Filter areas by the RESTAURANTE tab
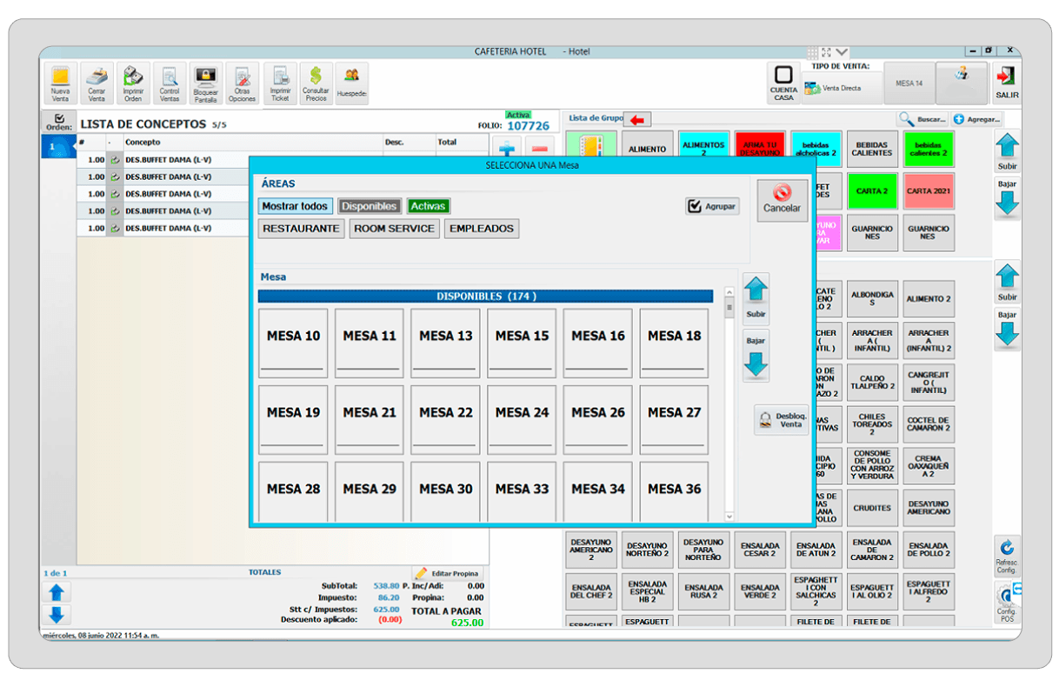1059x687 pixels. click(x=301, y=229)
